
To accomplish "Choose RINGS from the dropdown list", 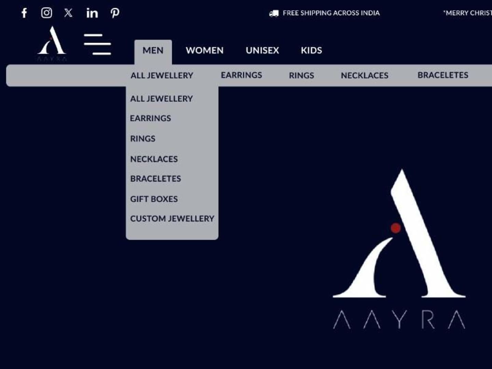I will [143, 139].
